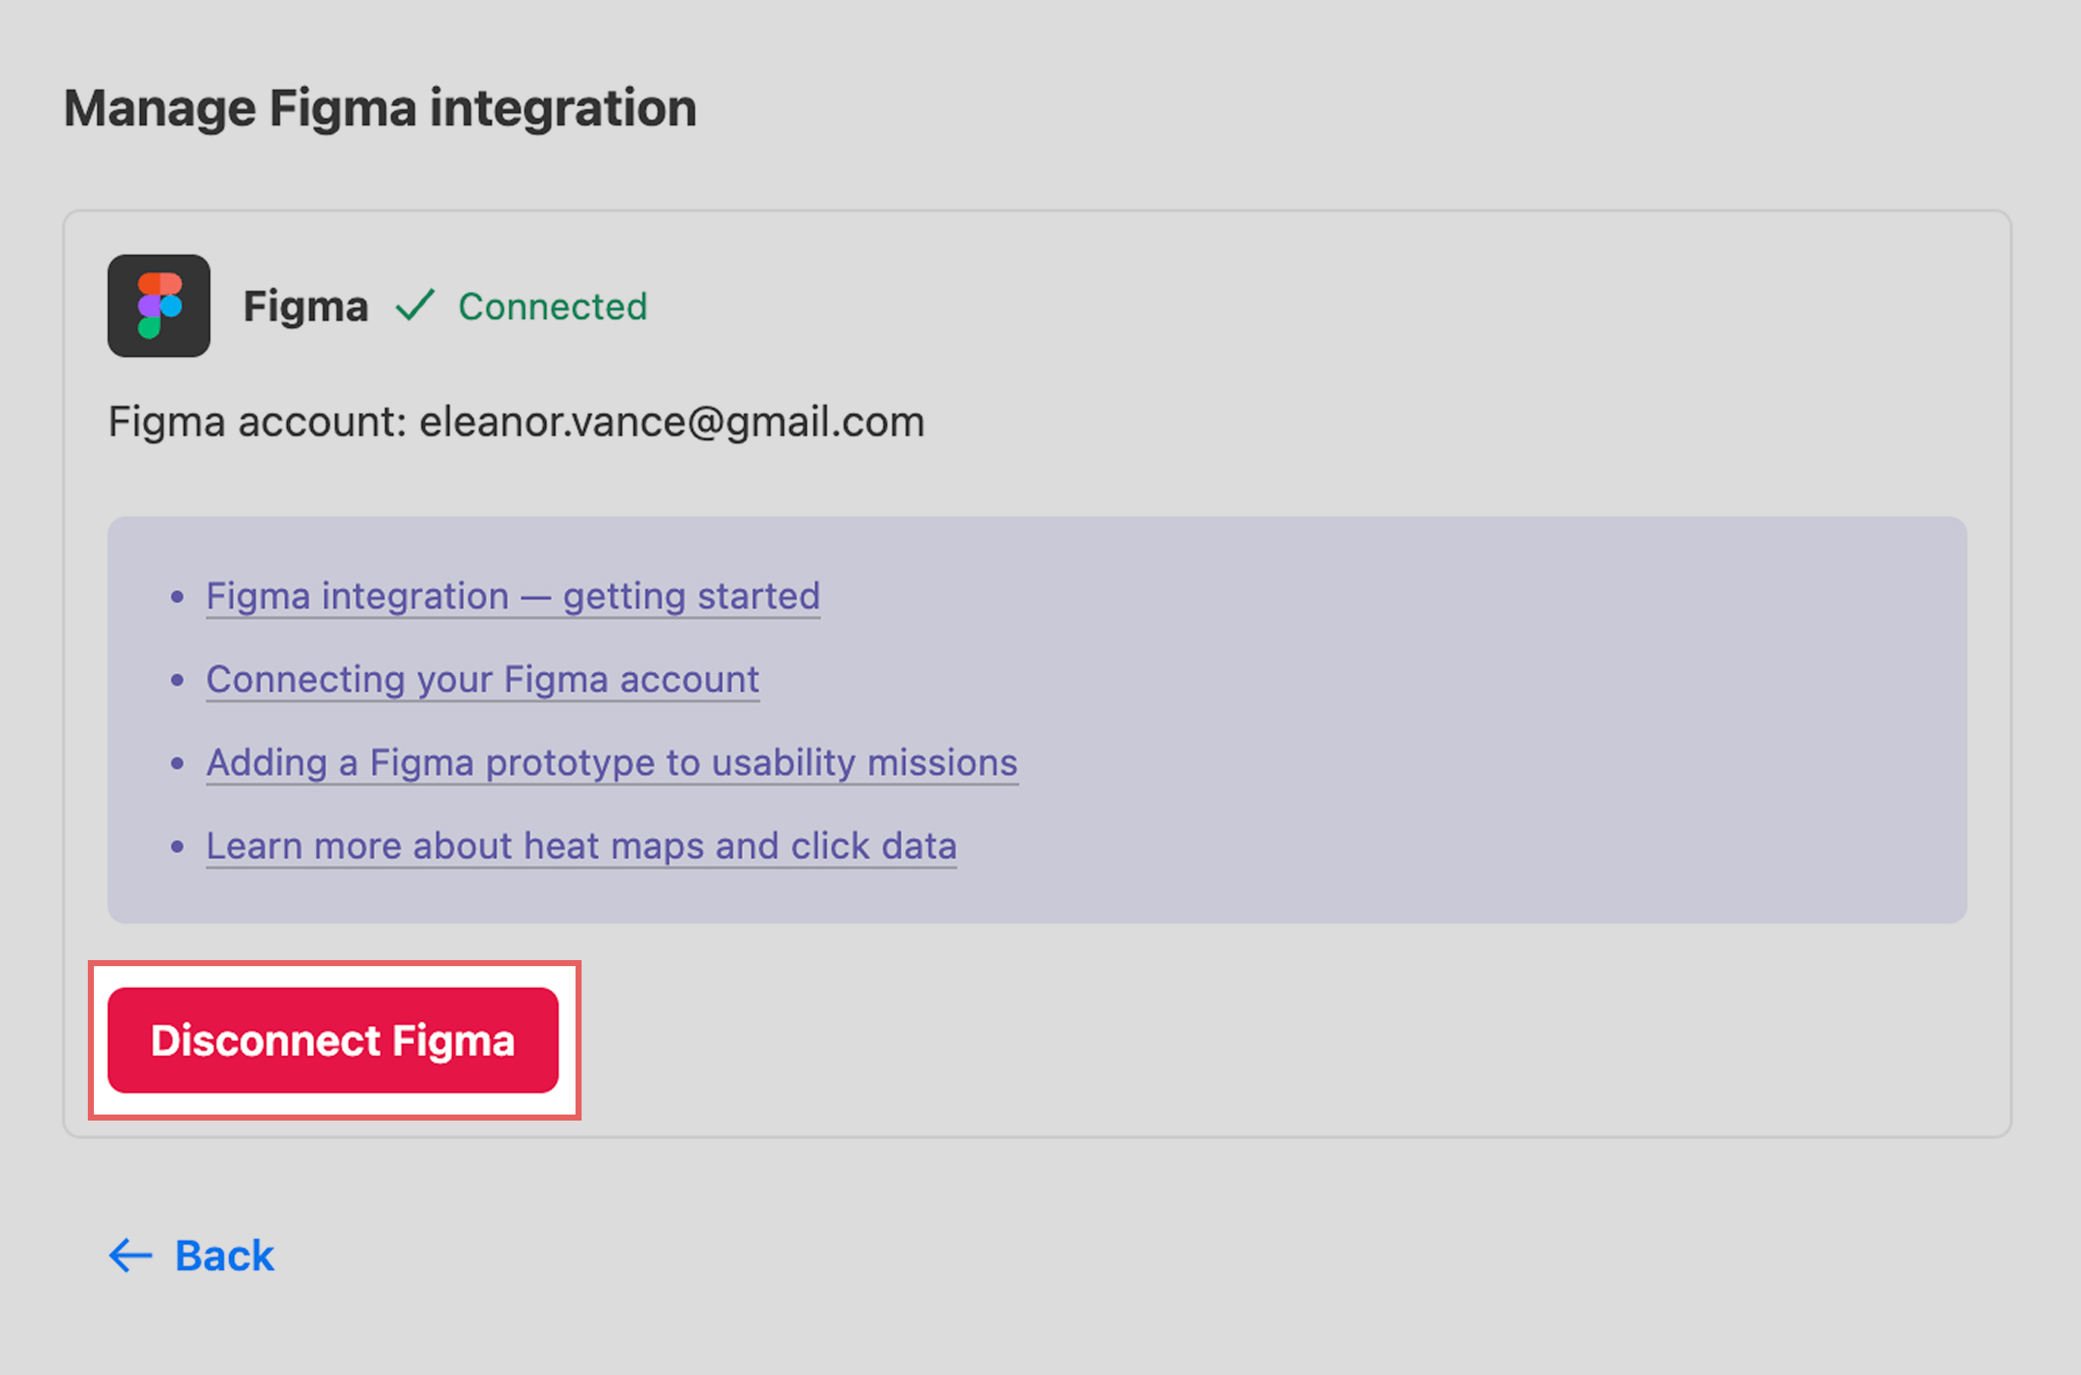Viewport: 2081px width, 1375px height.
Task: Click the bold 'Figma' name beside logo
Action: tap(305, 307)
